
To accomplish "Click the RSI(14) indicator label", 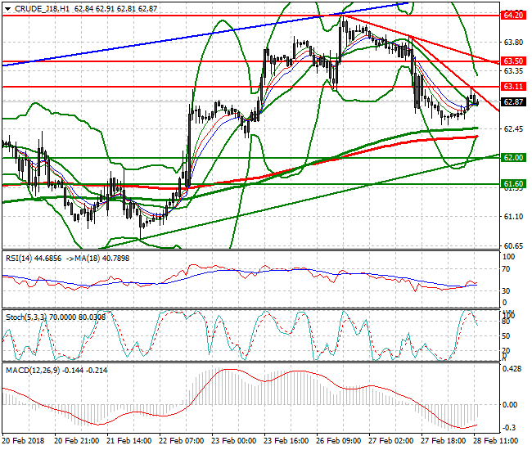I will pos(19,259).
